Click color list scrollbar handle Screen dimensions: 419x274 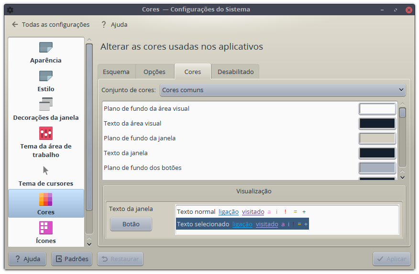coord(402,112)
